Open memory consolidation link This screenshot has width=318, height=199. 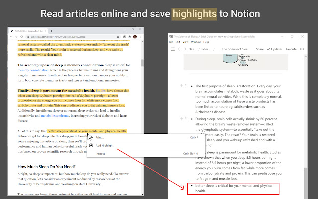click(33, 70)
